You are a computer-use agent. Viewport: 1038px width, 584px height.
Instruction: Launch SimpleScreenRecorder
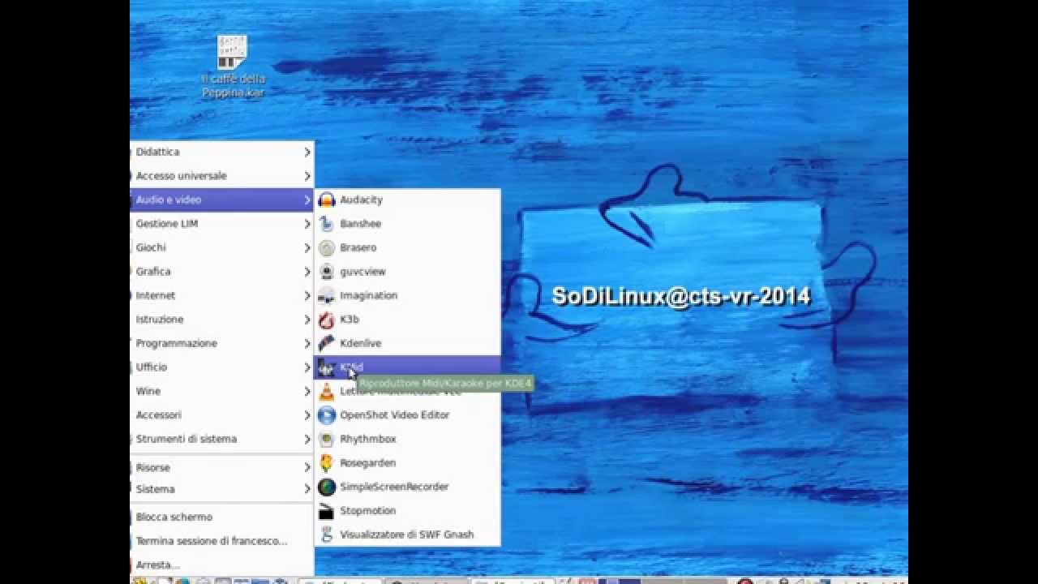click(407, 487)
